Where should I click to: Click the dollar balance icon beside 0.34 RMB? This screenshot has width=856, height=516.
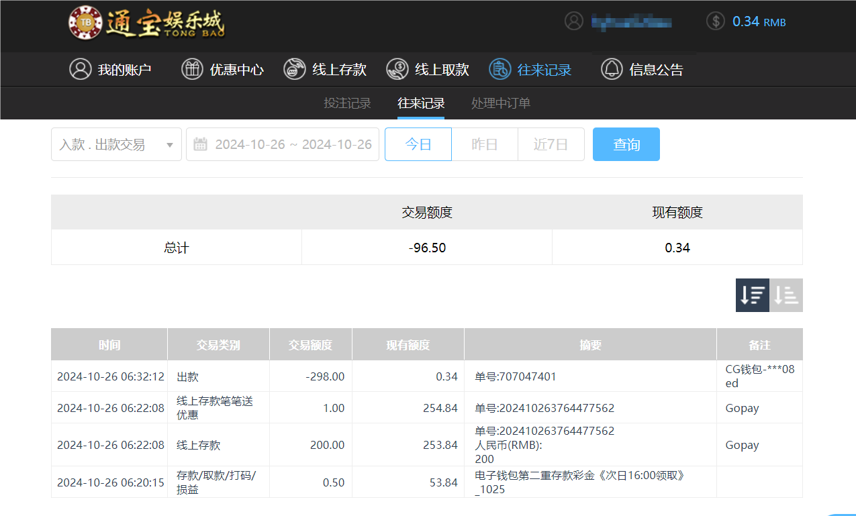click(x=715, y=21)
